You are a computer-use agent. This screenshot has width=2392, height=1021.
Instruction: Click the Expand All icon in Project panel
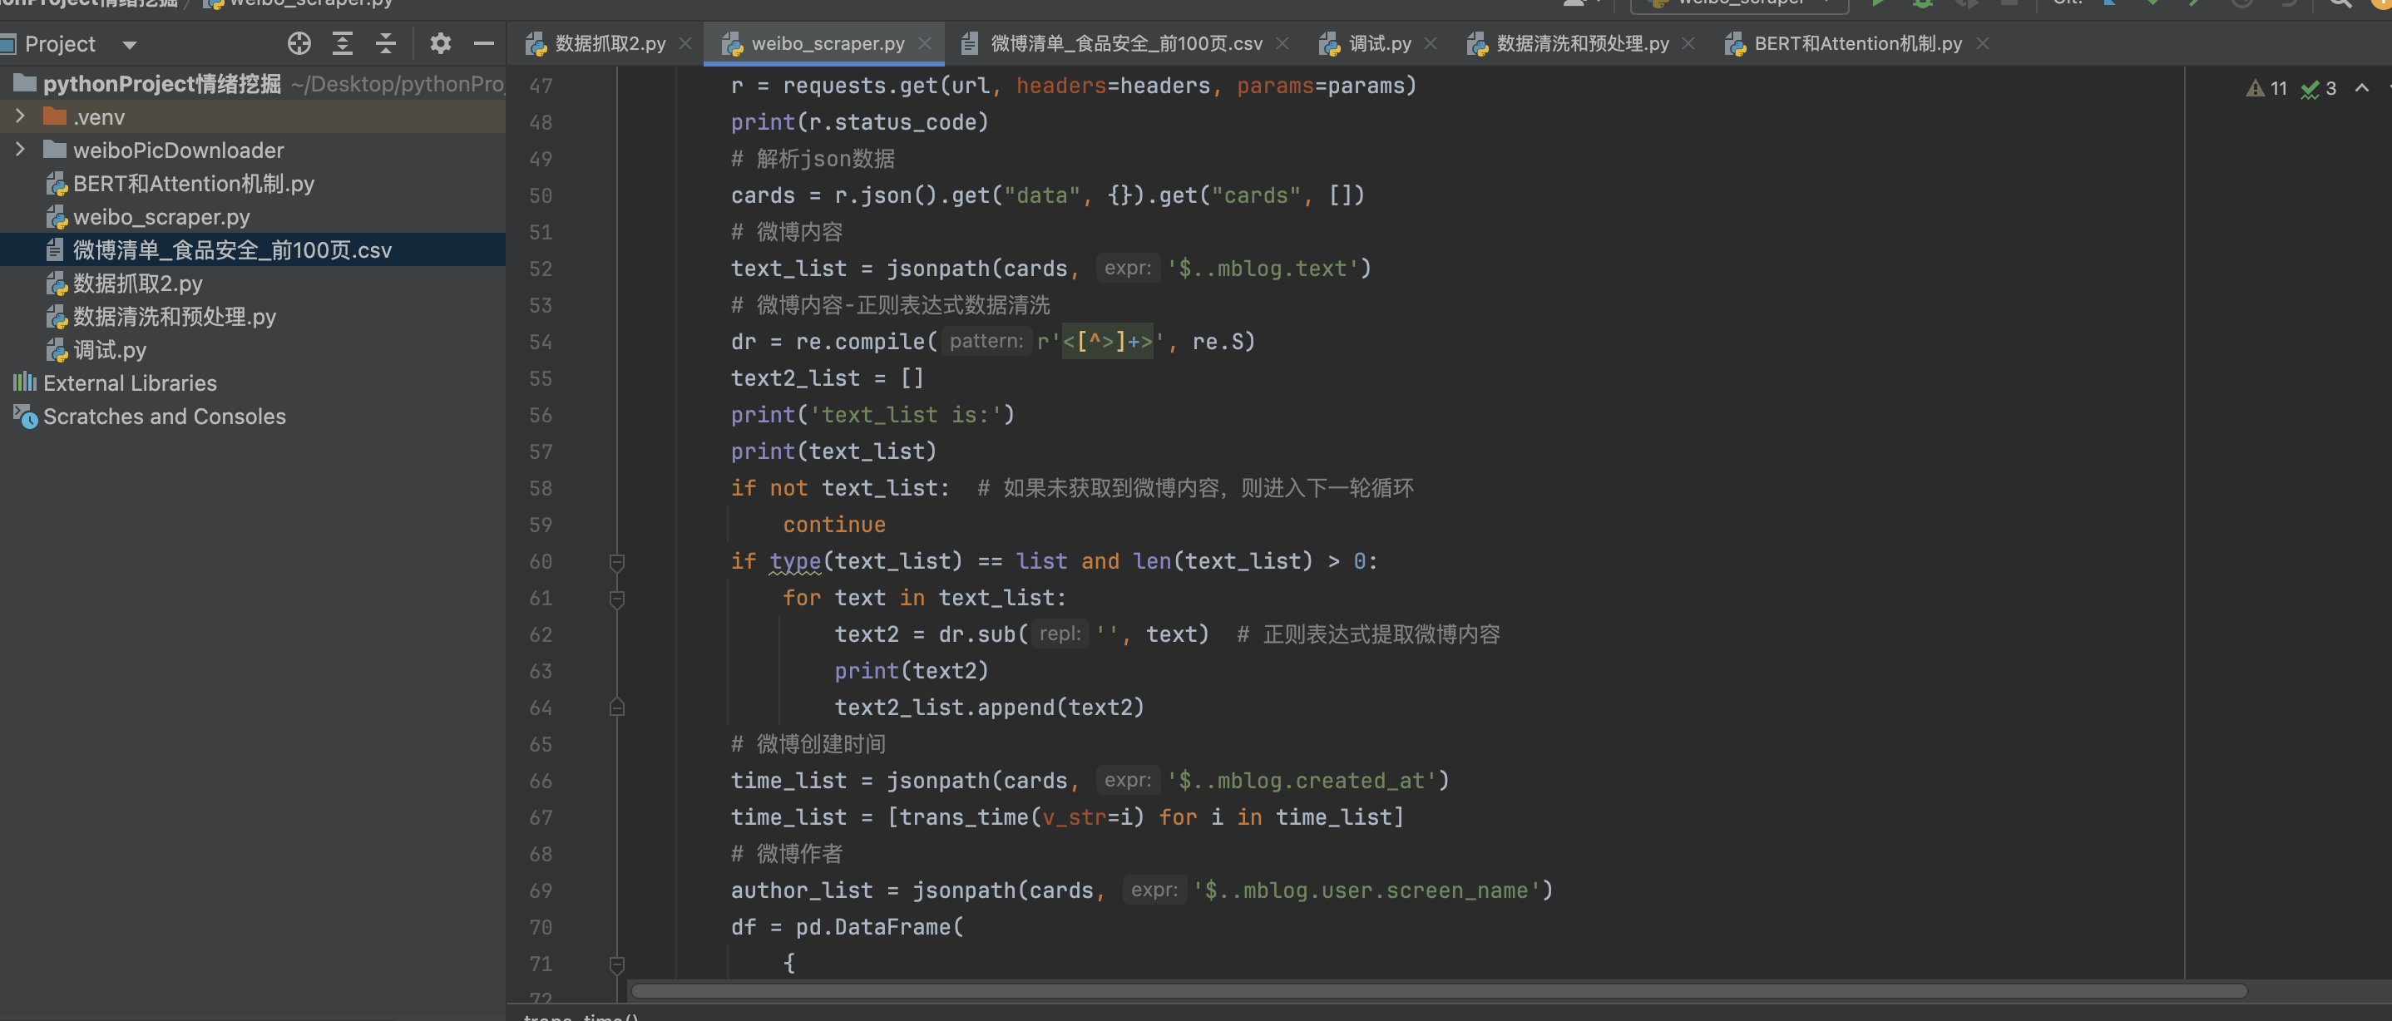tap(343, 43)
